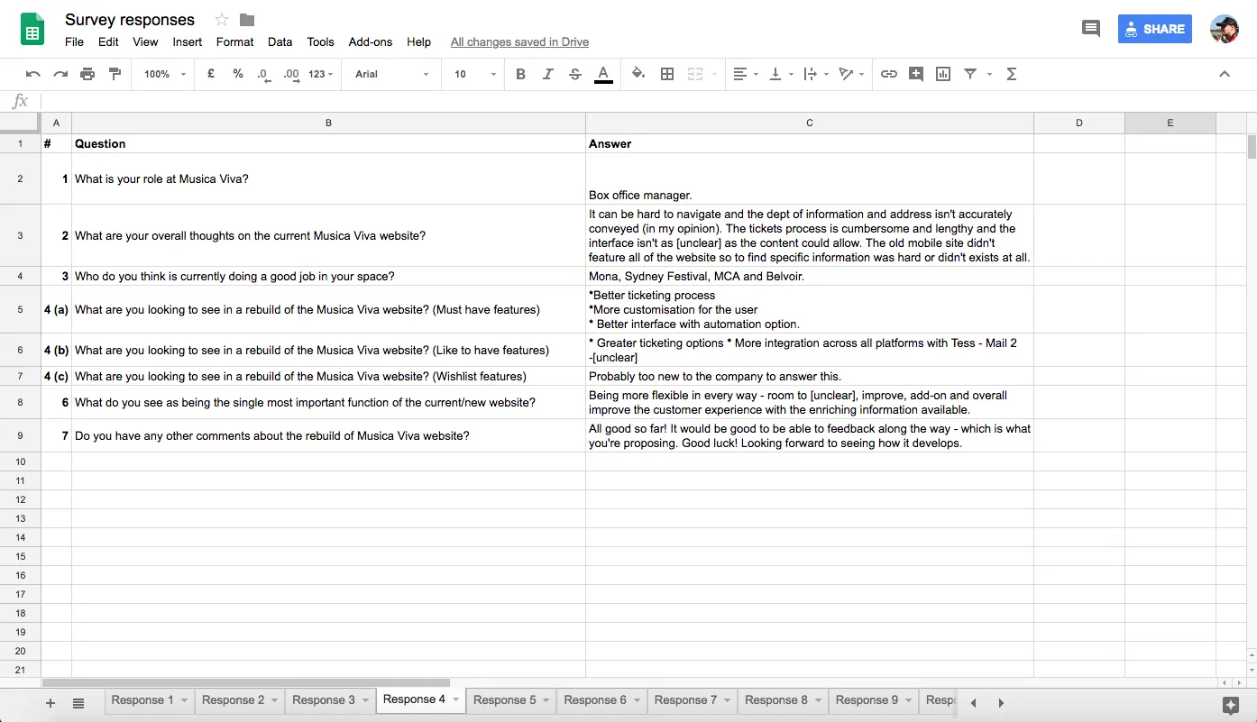Decrease decimal places
This screenshot has width=1257, height=722.
263,74
